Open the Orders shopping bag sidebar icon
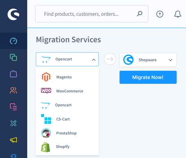This screenshot has width=186, height=158. coord(13,74)
